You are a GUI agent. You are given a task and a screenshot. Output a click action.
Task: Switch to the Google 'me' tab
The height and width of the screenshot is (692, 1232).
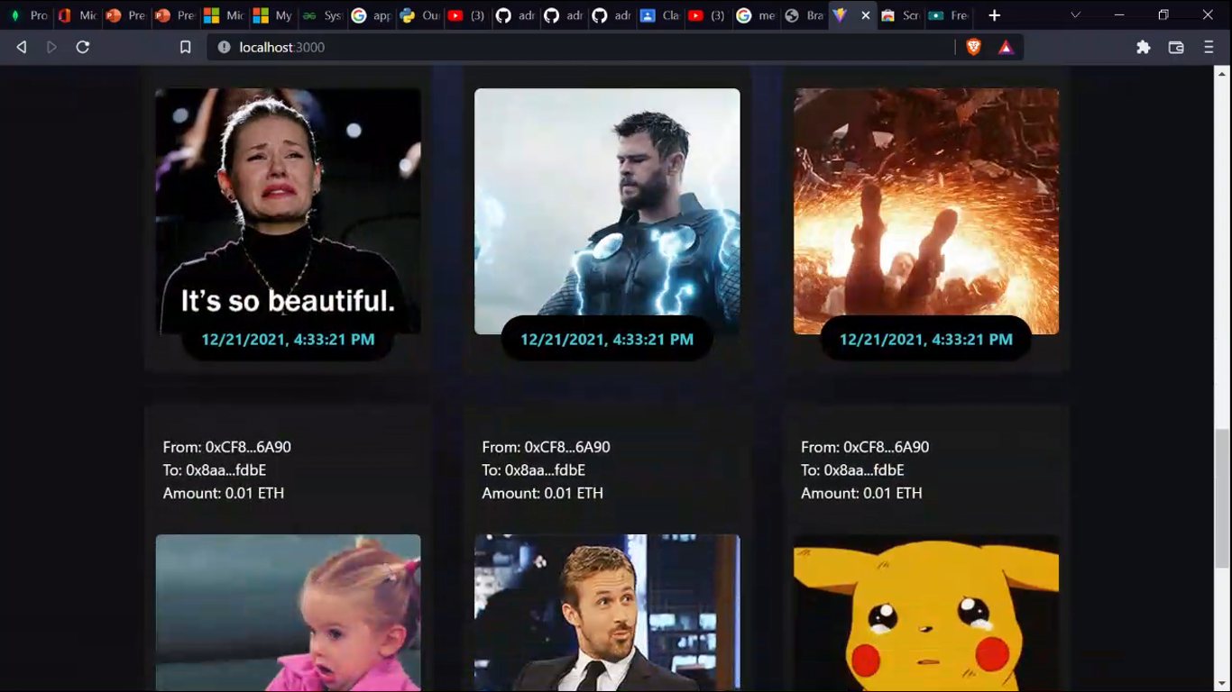pyautogui.click(x=756, y=15)
